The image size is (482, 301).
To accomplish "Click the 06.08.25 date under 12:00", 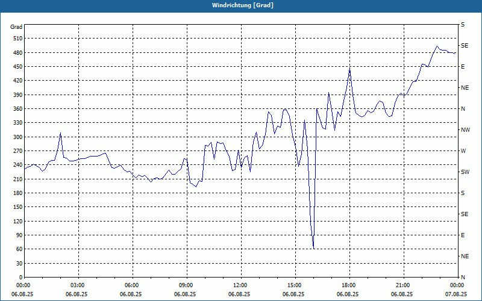I will click(x=239, y=294).
